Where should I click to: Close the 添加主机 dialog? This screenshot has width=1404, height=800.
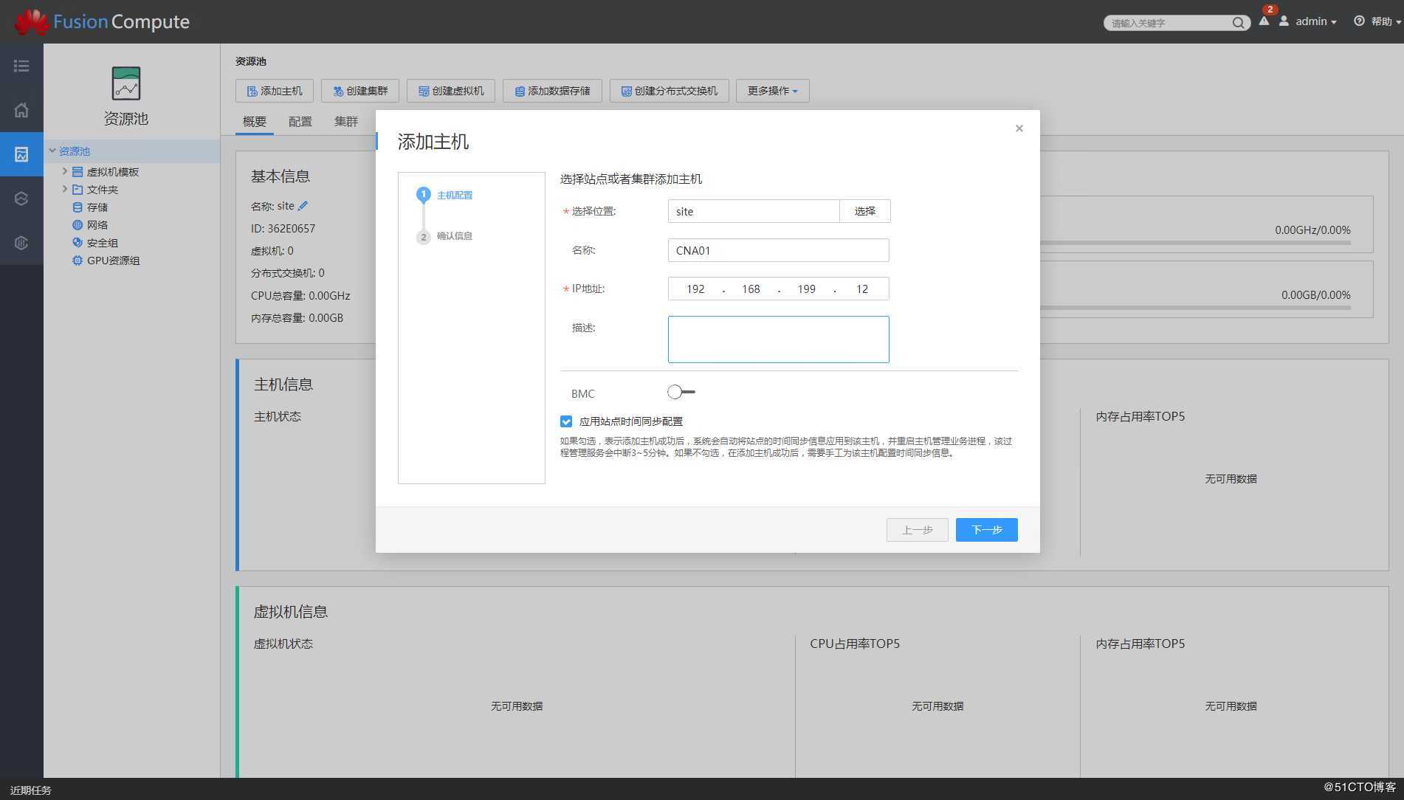1019,128
